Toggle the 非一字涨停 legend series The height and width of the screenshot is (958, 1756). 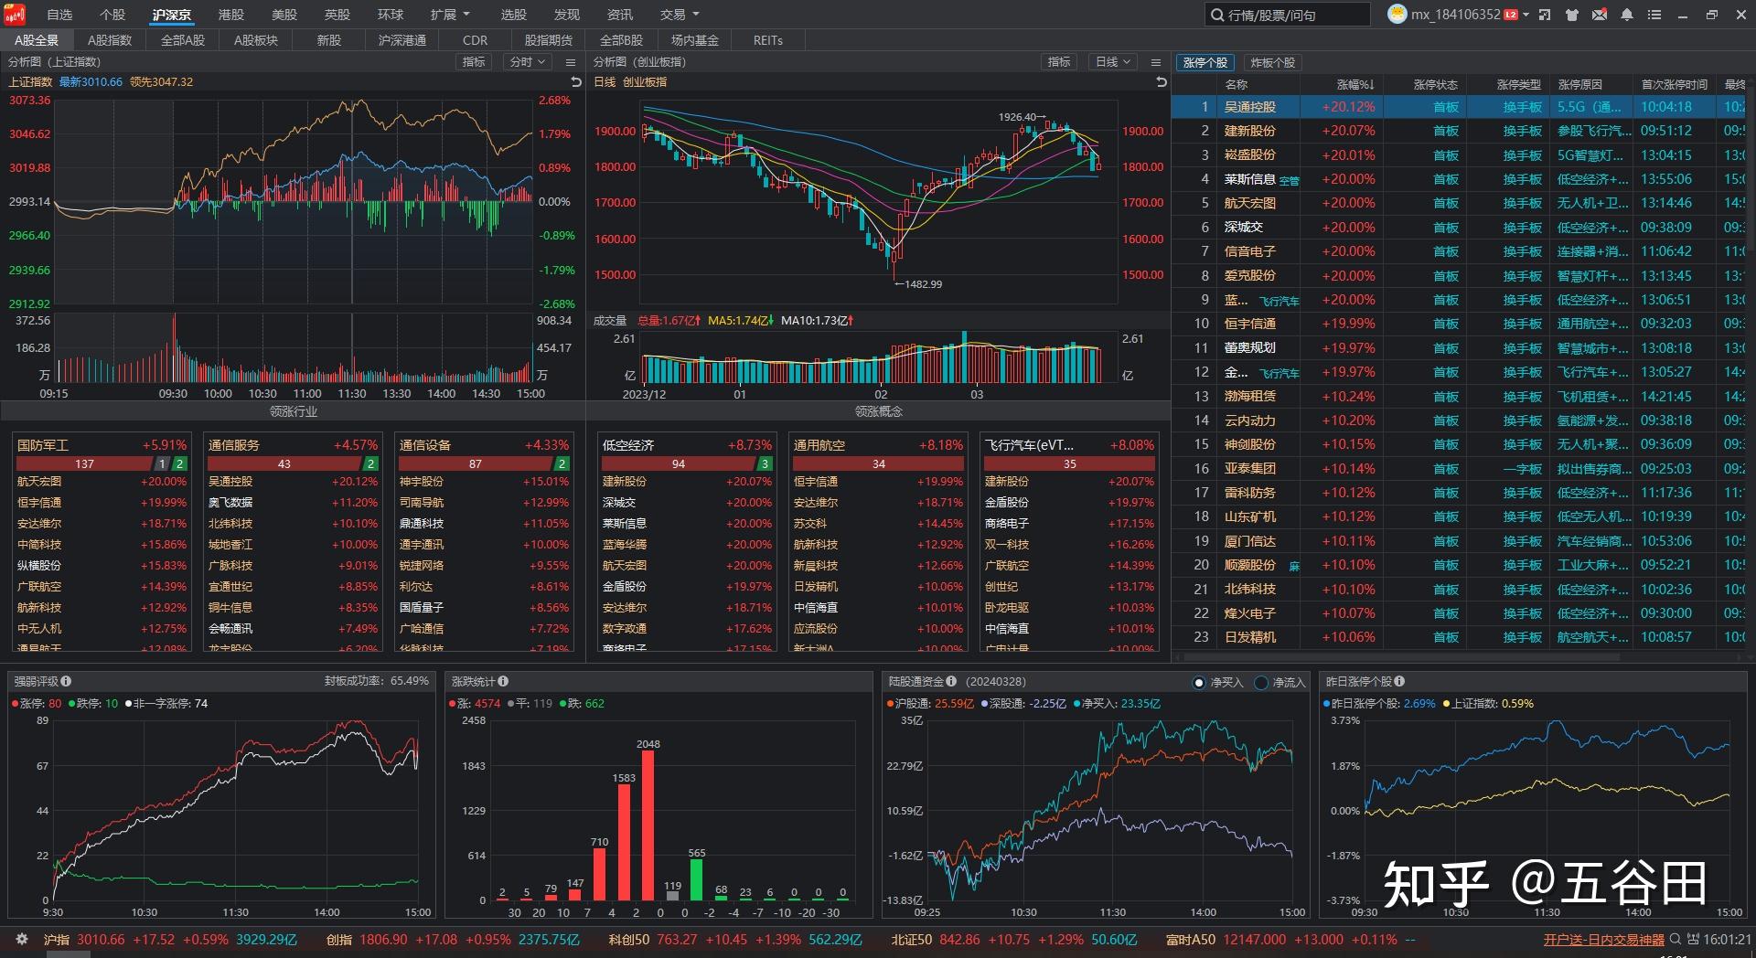click(x=166, y=704)
